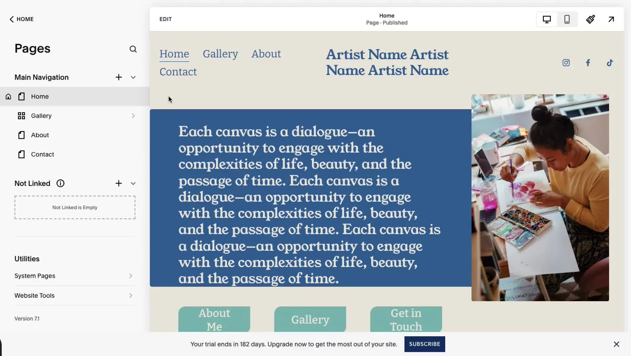The height and width of the screenshot is (356, 631).
Task: Click the EDIT button in preview header
Action: coord(166,19)
